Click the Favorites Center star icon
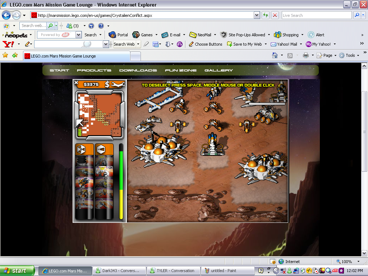The width and height of the screenshot is (368, 276). point(5,55)
